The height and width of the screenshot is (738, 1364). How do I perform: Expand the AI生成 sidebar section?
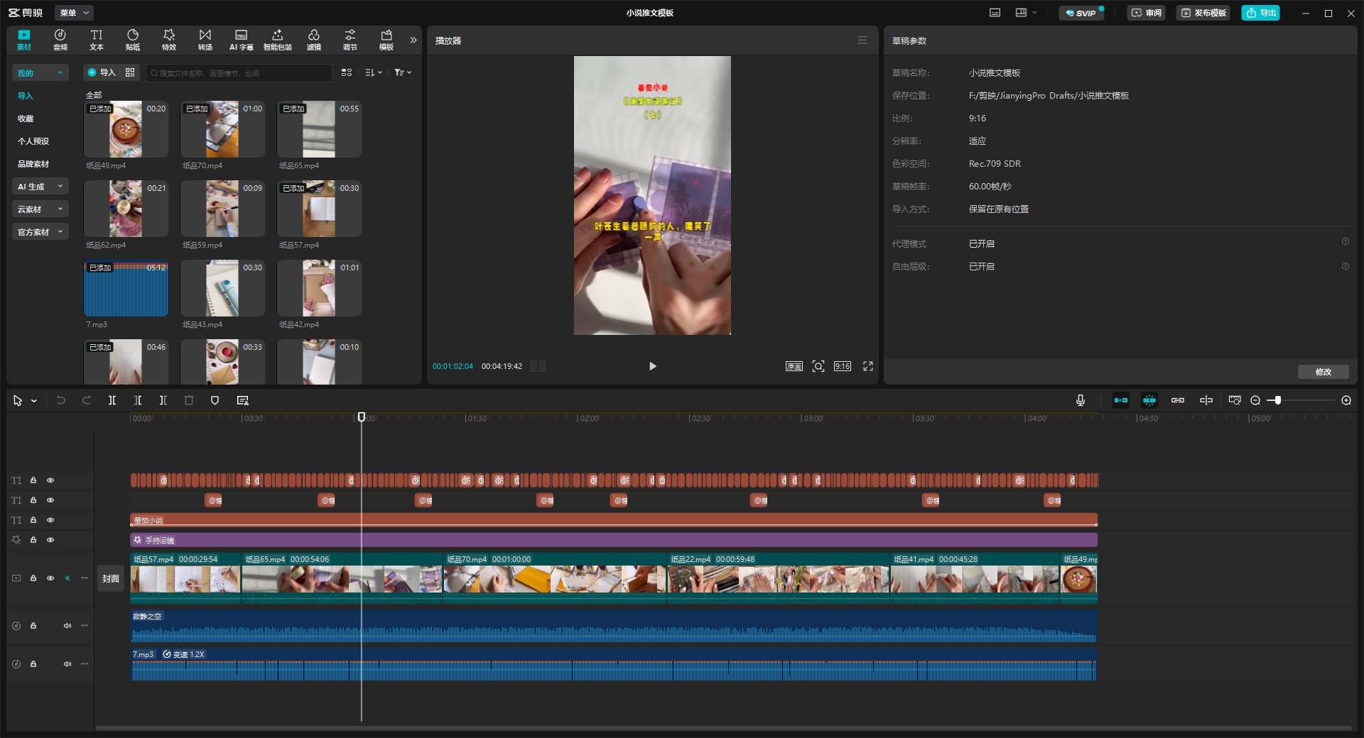point(40,187)
